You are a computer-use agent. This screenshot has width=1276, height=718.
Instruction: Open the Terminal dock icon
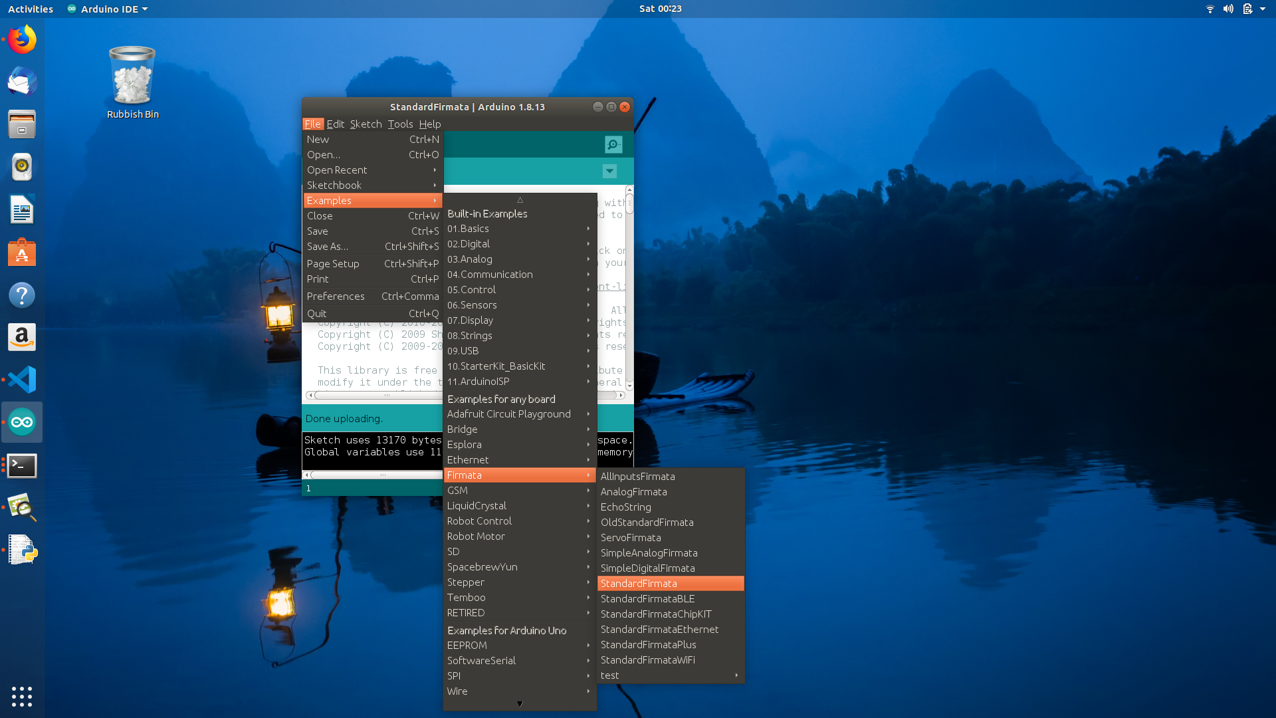(22, 465)
